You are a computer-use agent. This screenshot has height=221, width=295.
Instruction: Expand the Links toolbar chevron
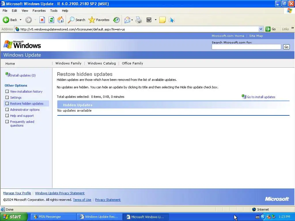point(293,28)
